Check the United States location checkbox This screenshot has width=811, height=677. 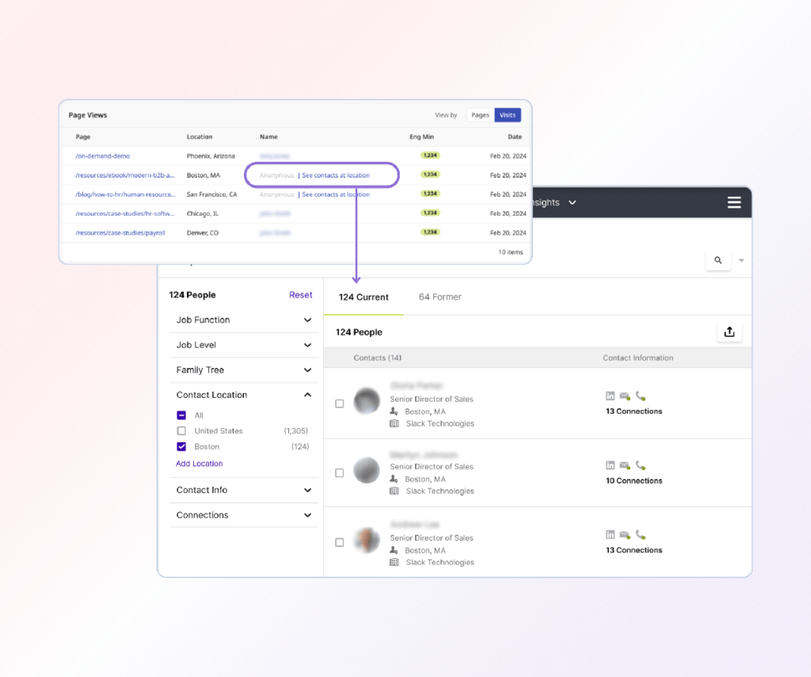click(181, 430)
